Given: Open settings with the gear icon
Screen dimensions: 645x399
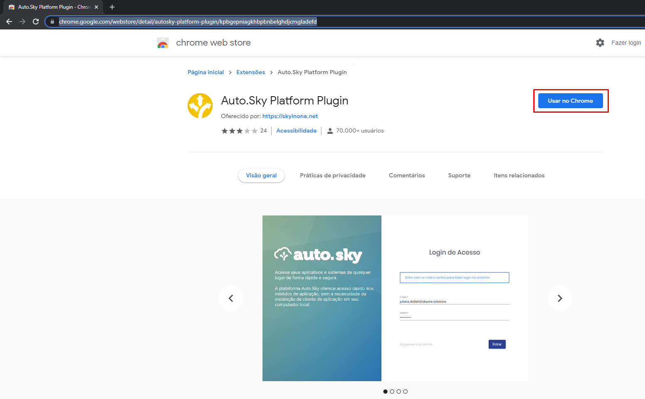Looking at the screenshot, I should point(600,43).
